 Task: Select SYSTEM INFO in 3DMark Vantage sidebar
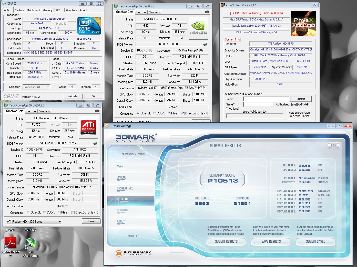click(125, 188)
